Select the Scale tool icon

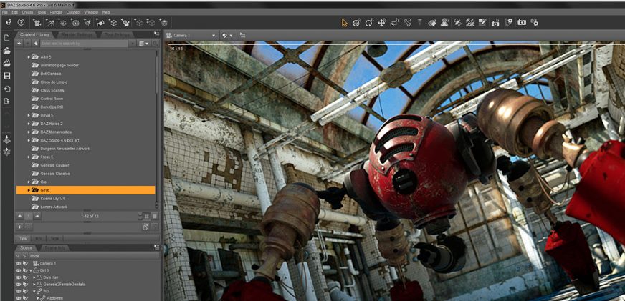point(394,23)
